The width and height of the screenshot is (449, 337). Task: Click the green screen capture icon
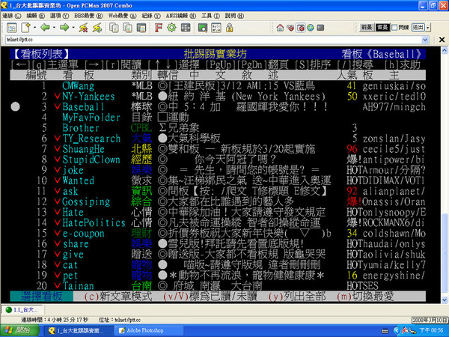[203, 28]
